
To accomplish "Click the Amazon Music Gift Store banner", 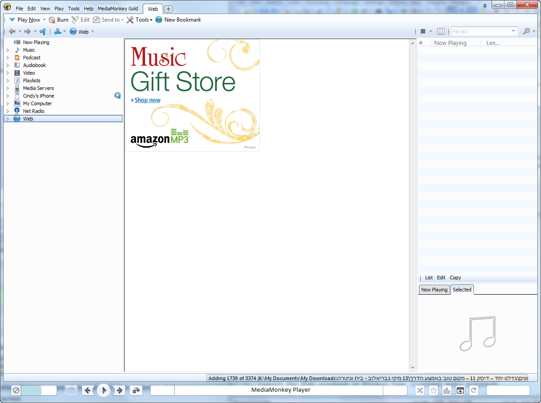I will (x=192, y=95).
